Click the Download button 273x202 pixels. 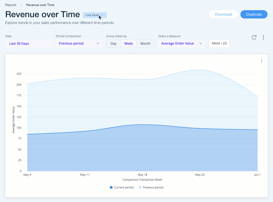[x=224, y=15]
